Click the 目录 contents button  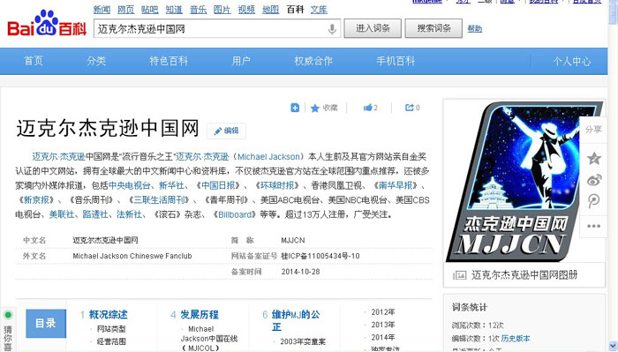(46, 323)
